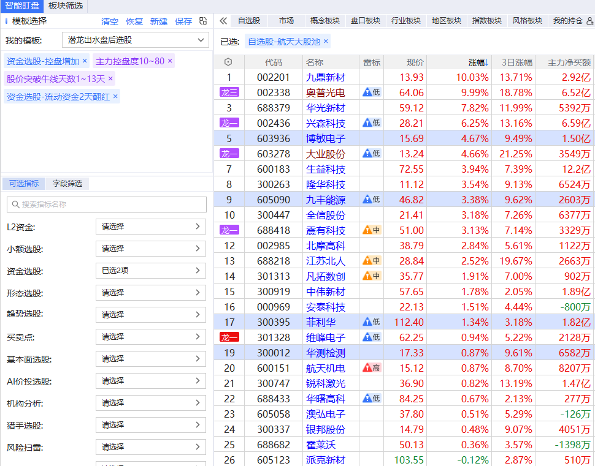Click the copy template icon beside 保存

[x=203, y=21]
